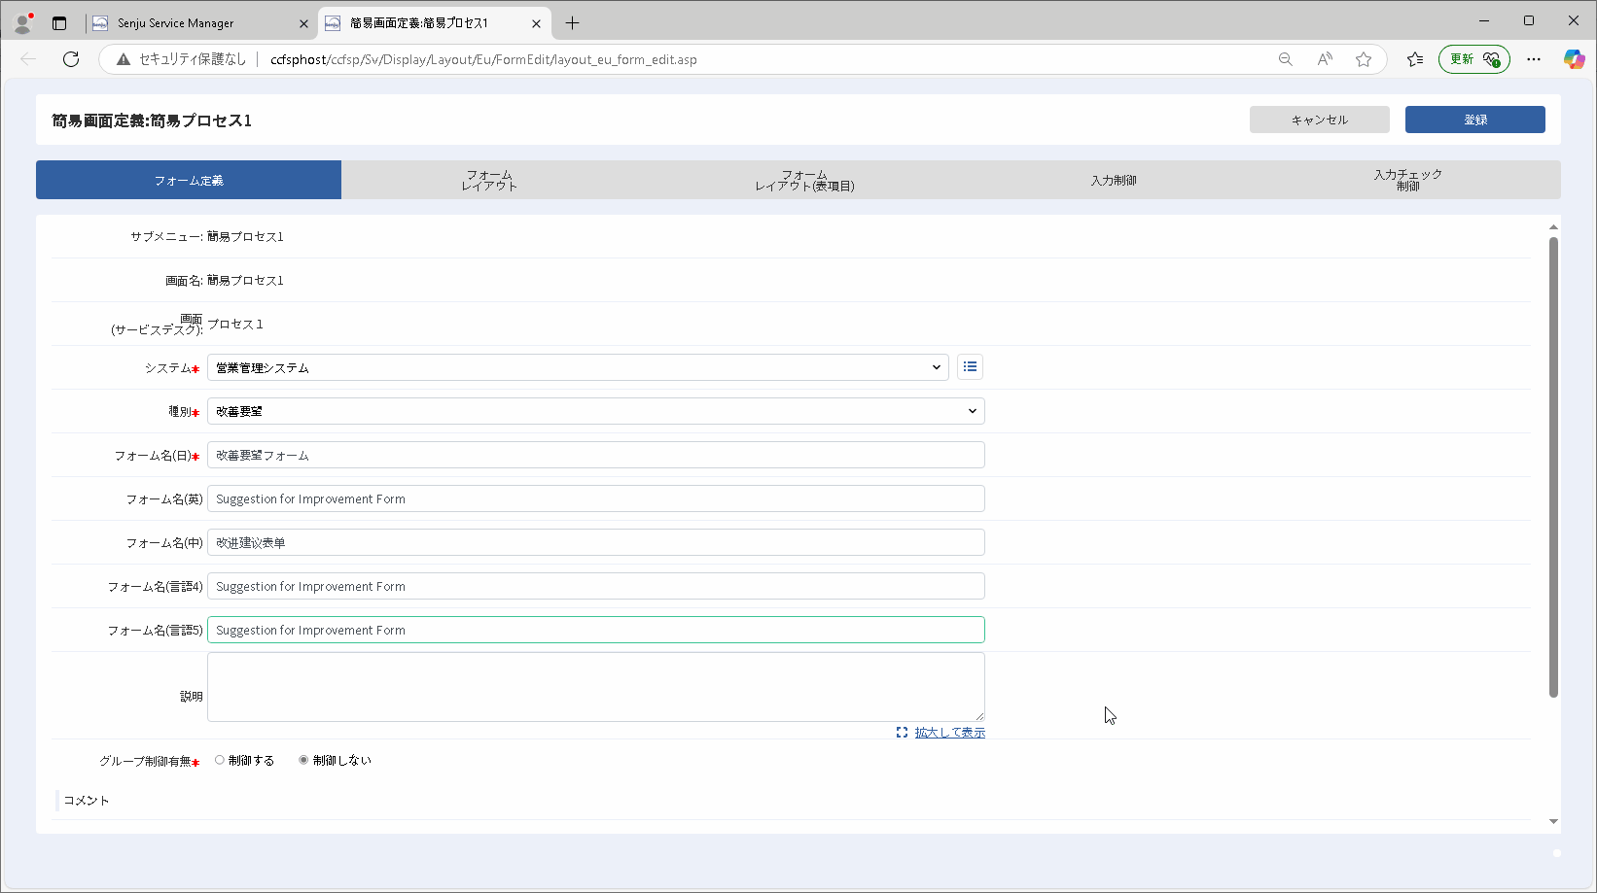The width and height of the screenshot is (1597, 893).
Task: Open the system list icon beside システム dropdown
Action: click(x=970, y=367)
